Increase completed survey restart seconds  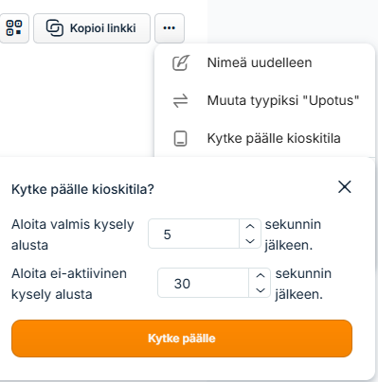point(250,226)
